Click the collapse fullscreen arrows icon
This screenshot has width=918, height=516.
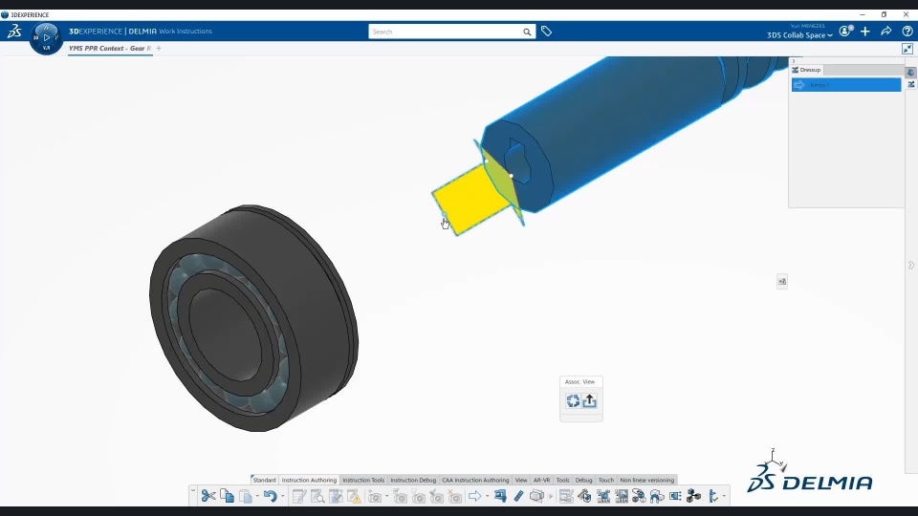(907, 49)
